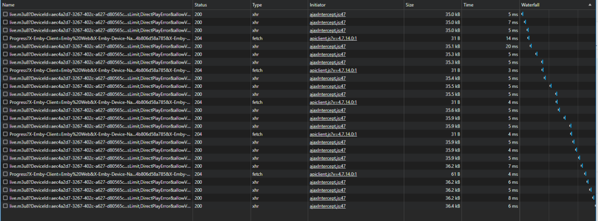Sort requests by the Time column header
This screenshot has height=221, width=598.
tap(468, 4)
